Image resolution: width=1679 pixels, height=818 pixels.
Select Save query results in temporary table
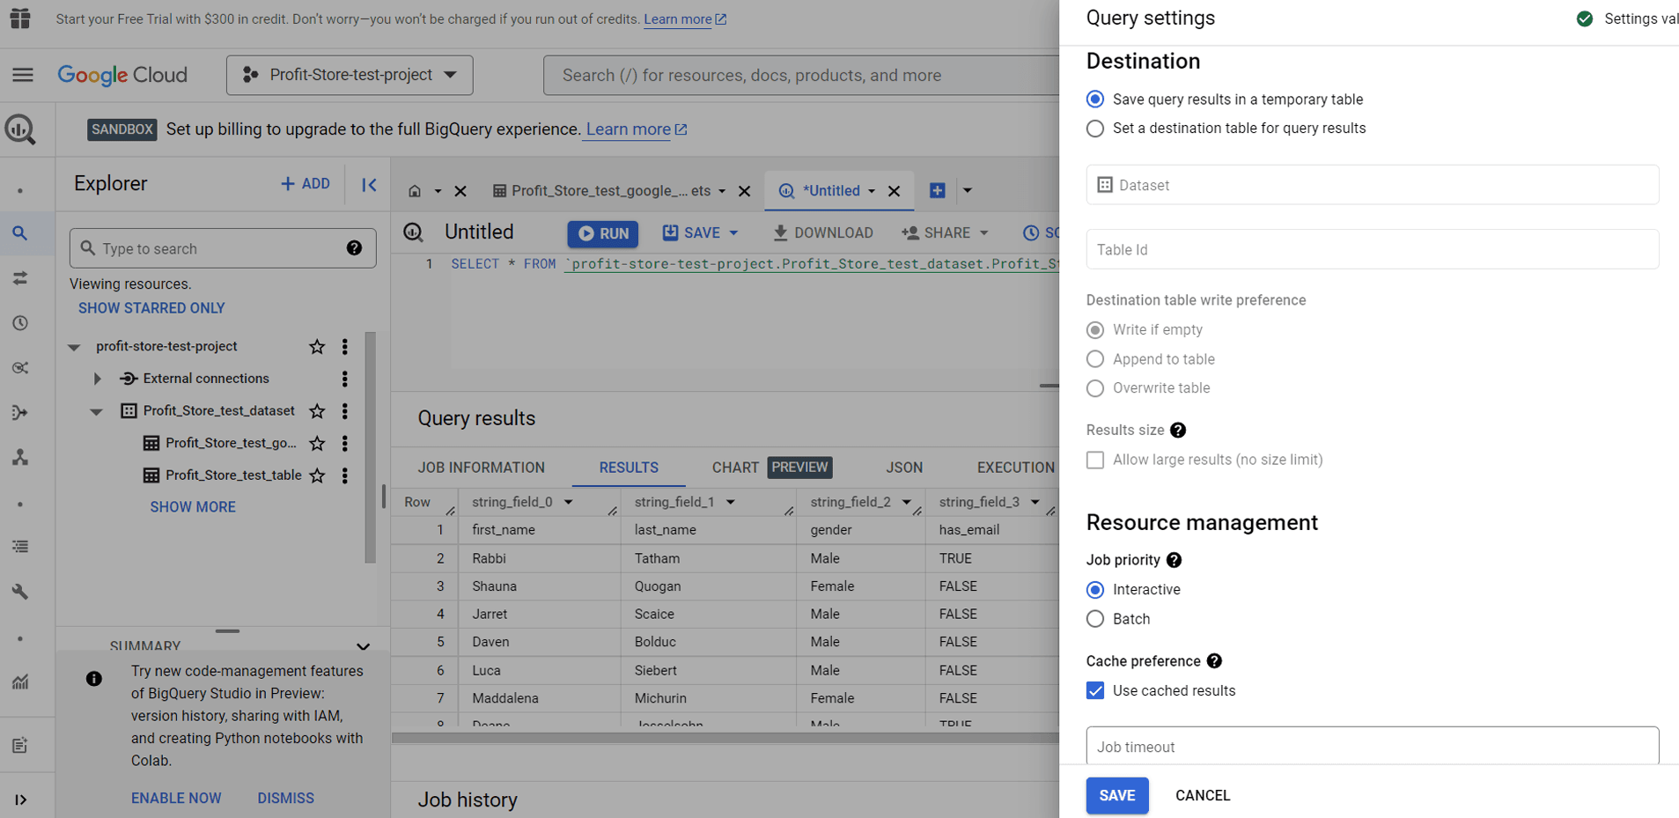(1095, 99)
